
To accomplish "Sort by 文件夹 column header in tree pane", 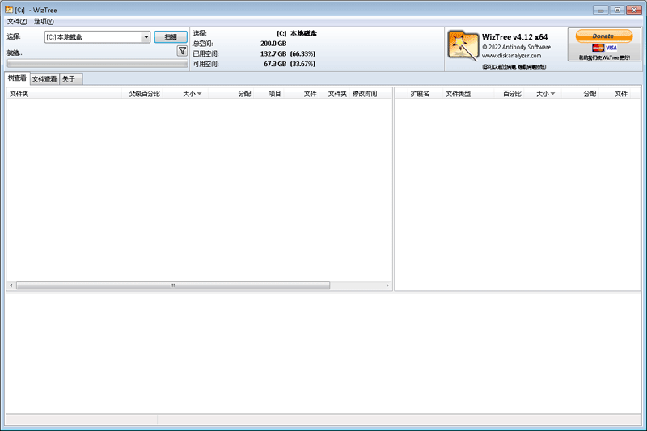I will (65, 94).
